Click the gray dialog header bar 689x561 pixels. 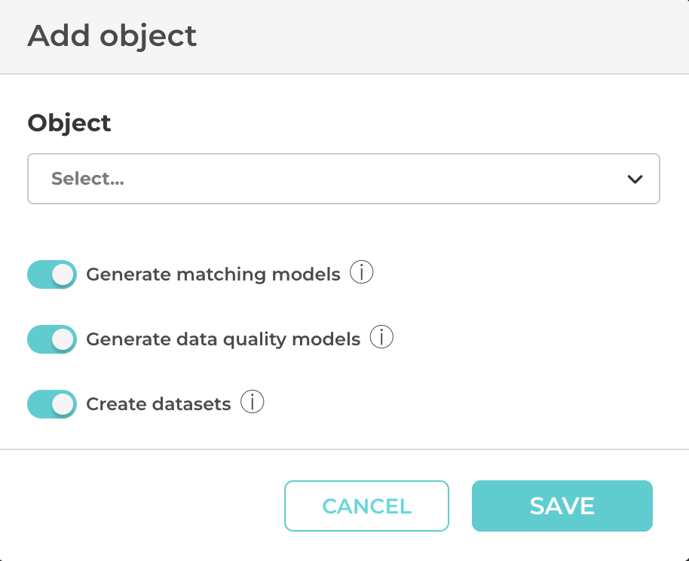tap(452, 36)
